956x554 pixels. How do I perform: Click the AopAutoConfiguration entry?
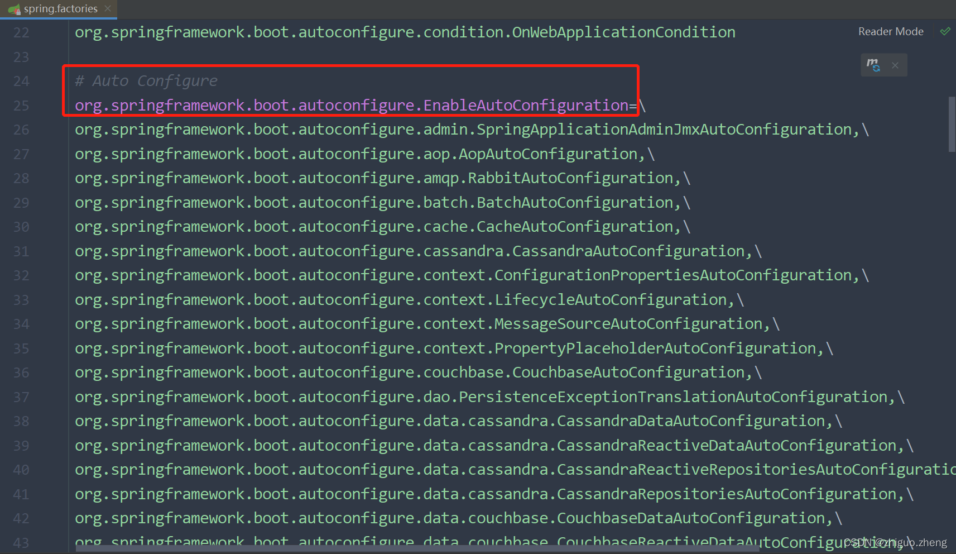(365, 154)
